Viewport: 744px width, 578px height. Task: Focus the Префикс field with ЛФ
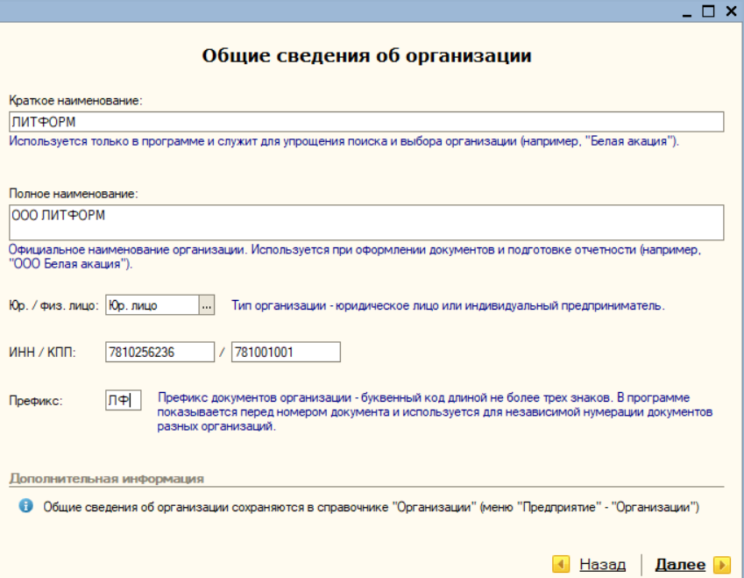coord(124,400)
